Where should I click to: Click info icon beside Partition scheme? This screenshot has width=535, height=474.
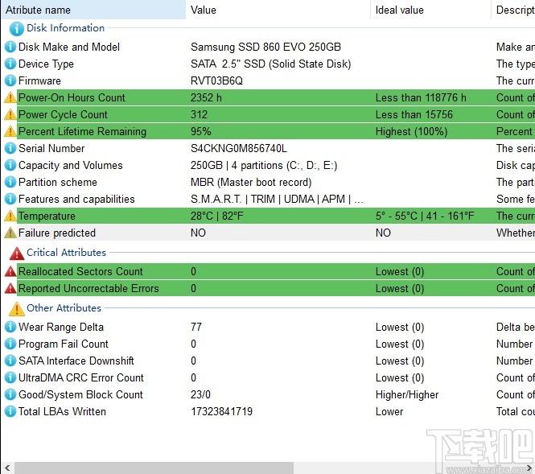point(10,182)
